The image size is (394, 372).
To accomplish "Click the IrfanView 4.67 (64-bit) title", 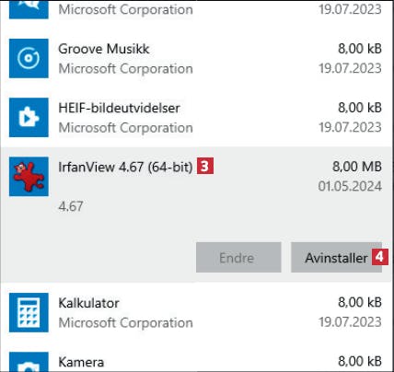I will [125, 167].
